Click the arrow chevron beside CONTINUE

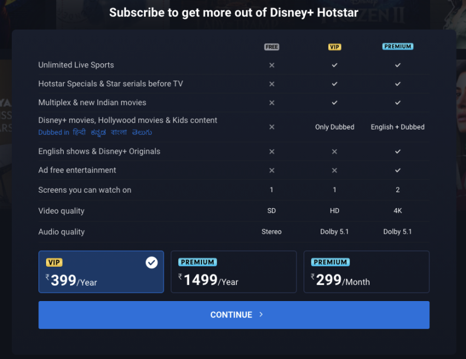(x=261, y=315)
